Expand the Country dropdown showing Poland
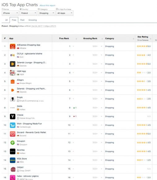The image size is (157, 180). click(28, 13)
